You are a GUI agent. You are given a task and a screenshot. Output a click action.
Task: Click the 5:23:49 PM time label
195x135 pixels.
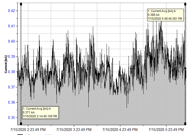coord(166,130)
